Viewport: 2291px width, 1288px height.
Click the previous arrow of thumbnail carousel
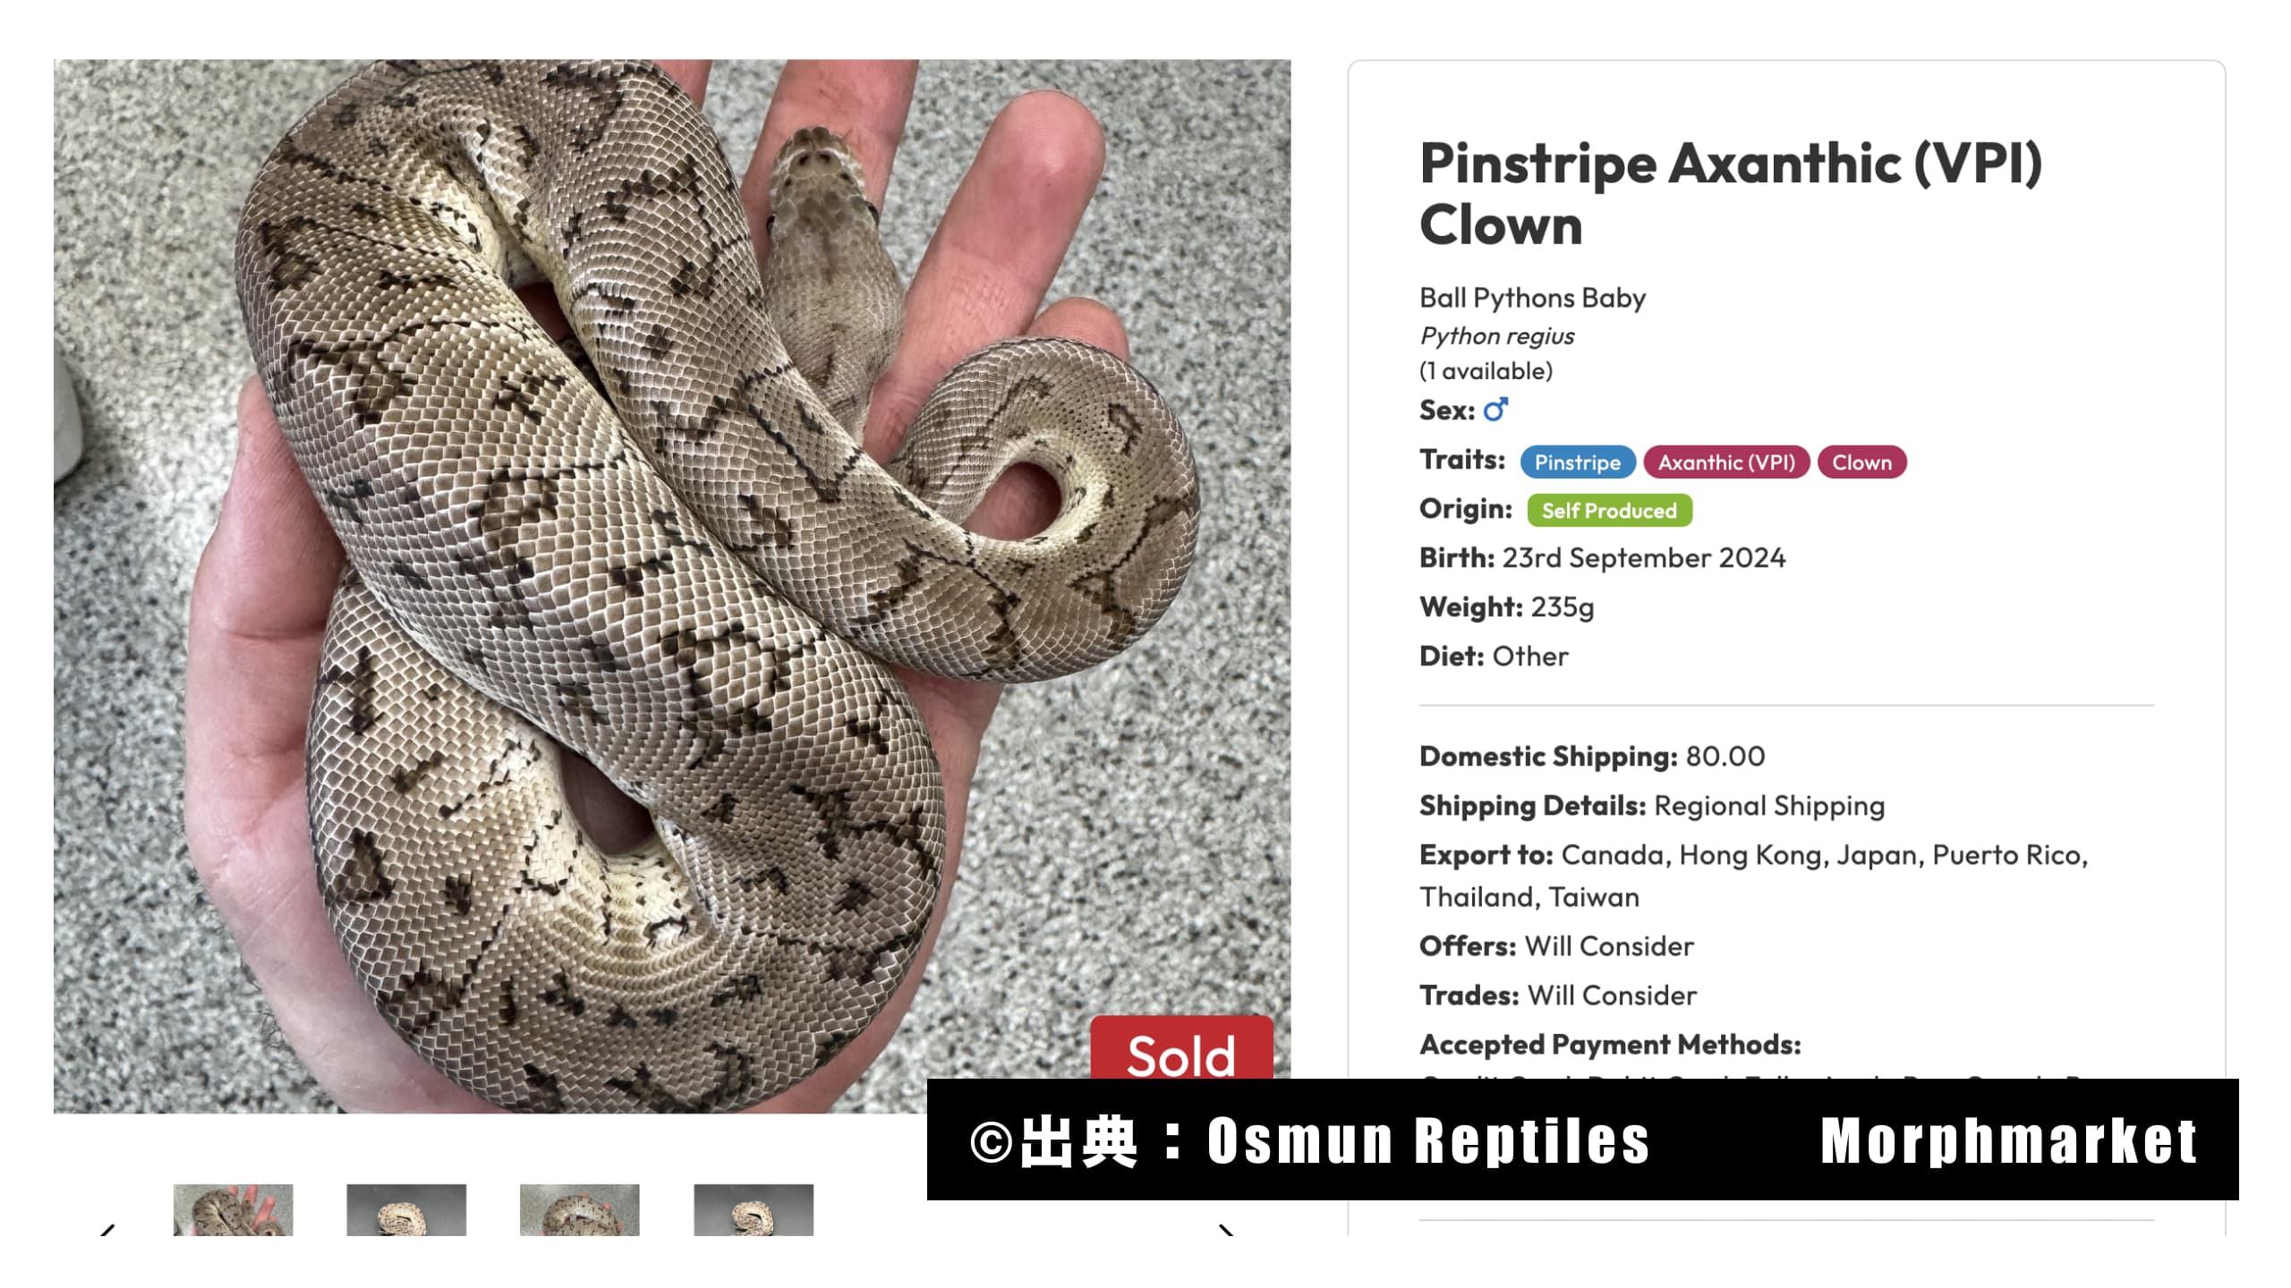(x=107, y=1229)
